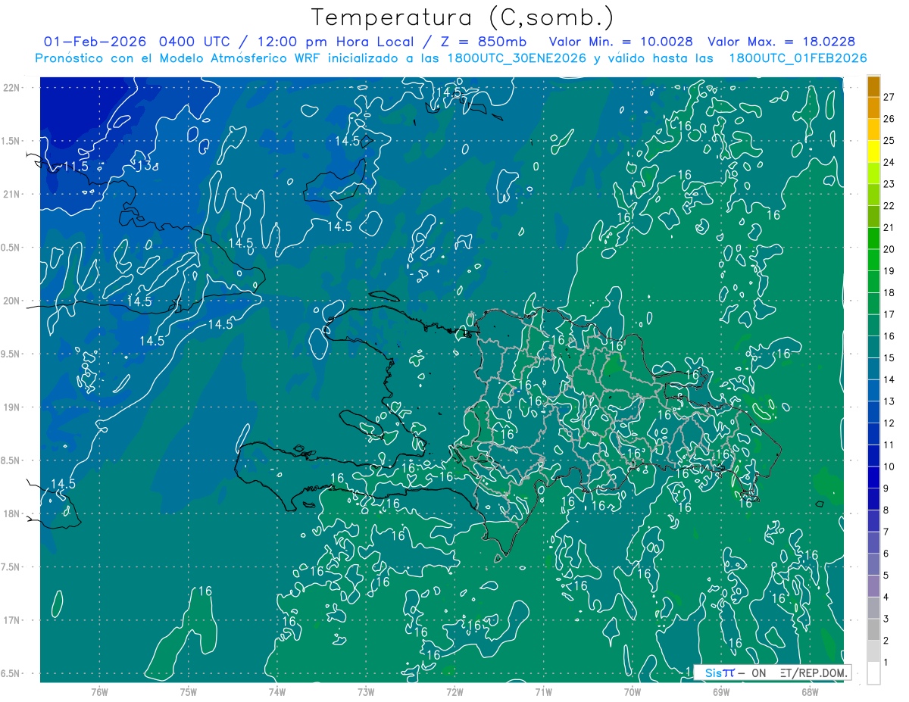Click "12:00 pm Hora Local" text
This screenshot has height=702, width=909.
(x=335, y=42)
